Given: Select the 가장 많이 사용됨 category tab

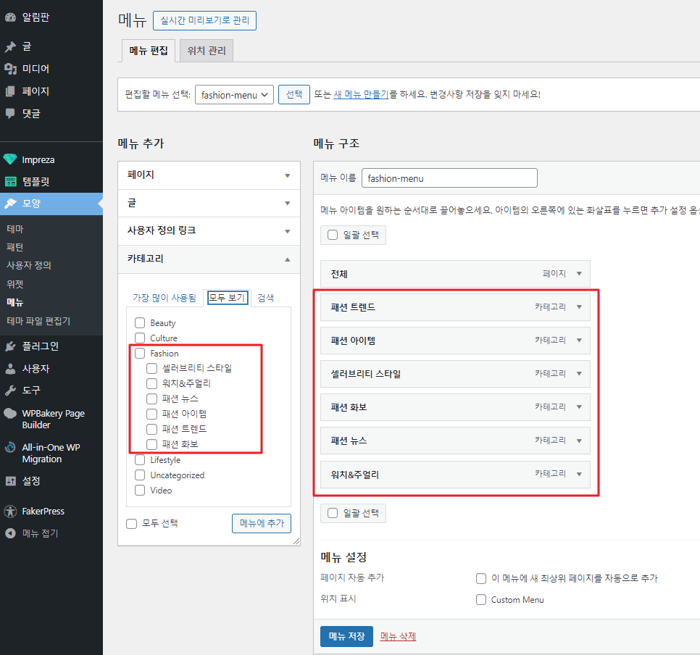Looking at the screenshot, I should [x=164, y=298].
